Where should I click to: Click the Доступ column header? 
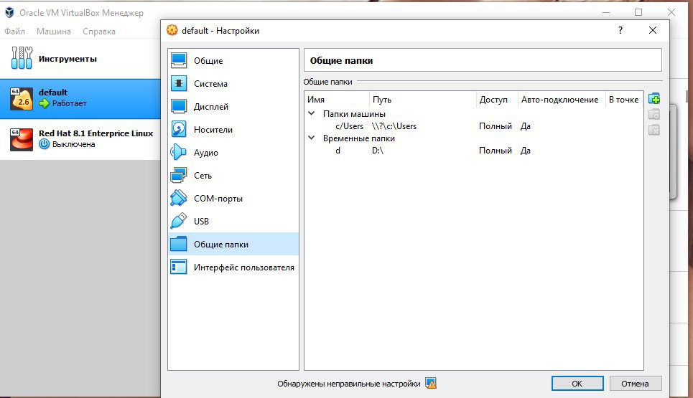click(x=497, y=100)
